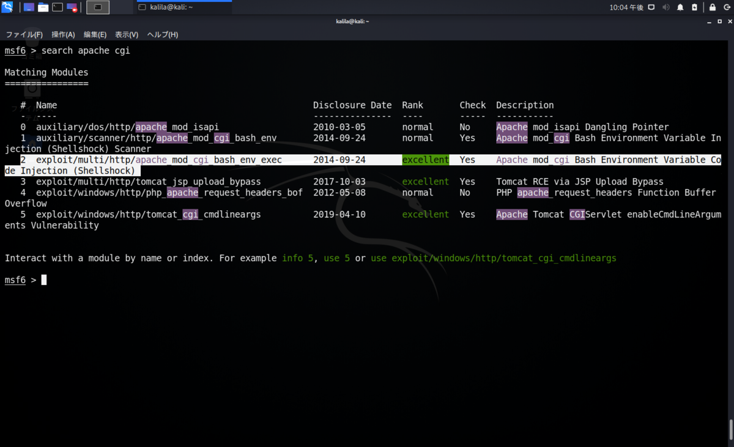Click the msf6 prompt cursor block
The width and height of the screenshot is (734, 447).
coord(43,280)
